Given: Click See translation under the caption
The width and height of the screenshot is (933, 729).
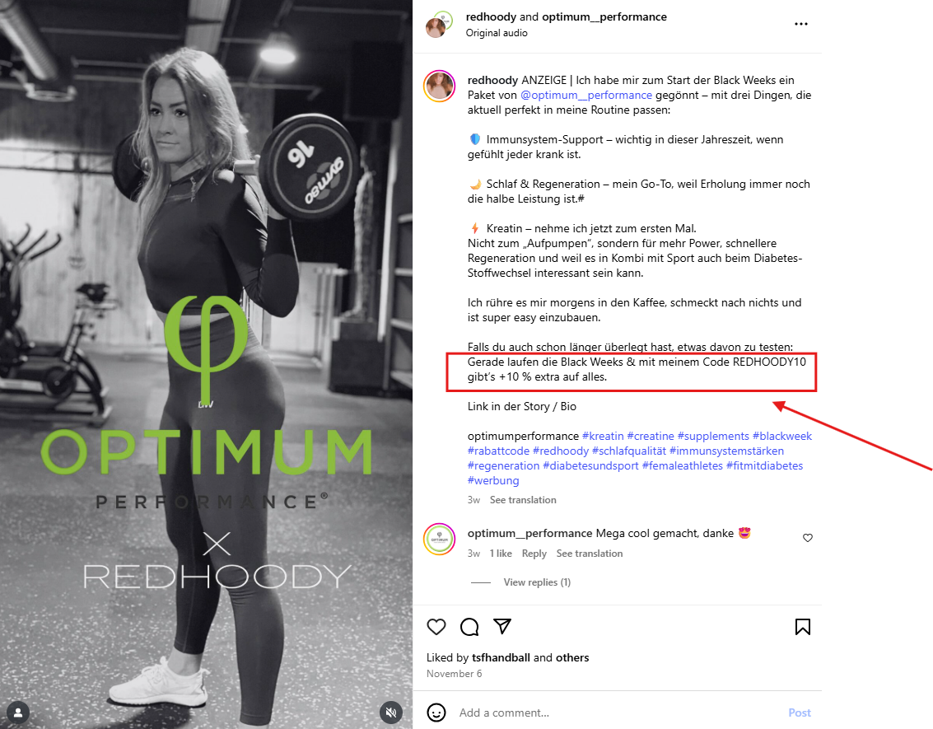Looking at the screenshot, I should point(523,500).
